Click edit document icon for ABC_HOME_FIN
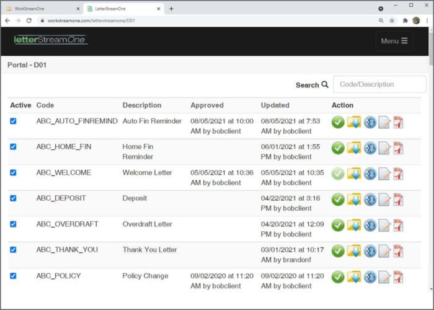The width and height of the screenshot is (434, 310). click(x=384, y=148)
